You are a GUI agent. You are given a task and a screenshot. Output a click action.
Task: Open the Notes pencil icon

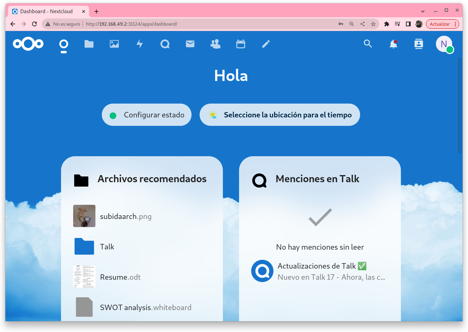(266, 44)
